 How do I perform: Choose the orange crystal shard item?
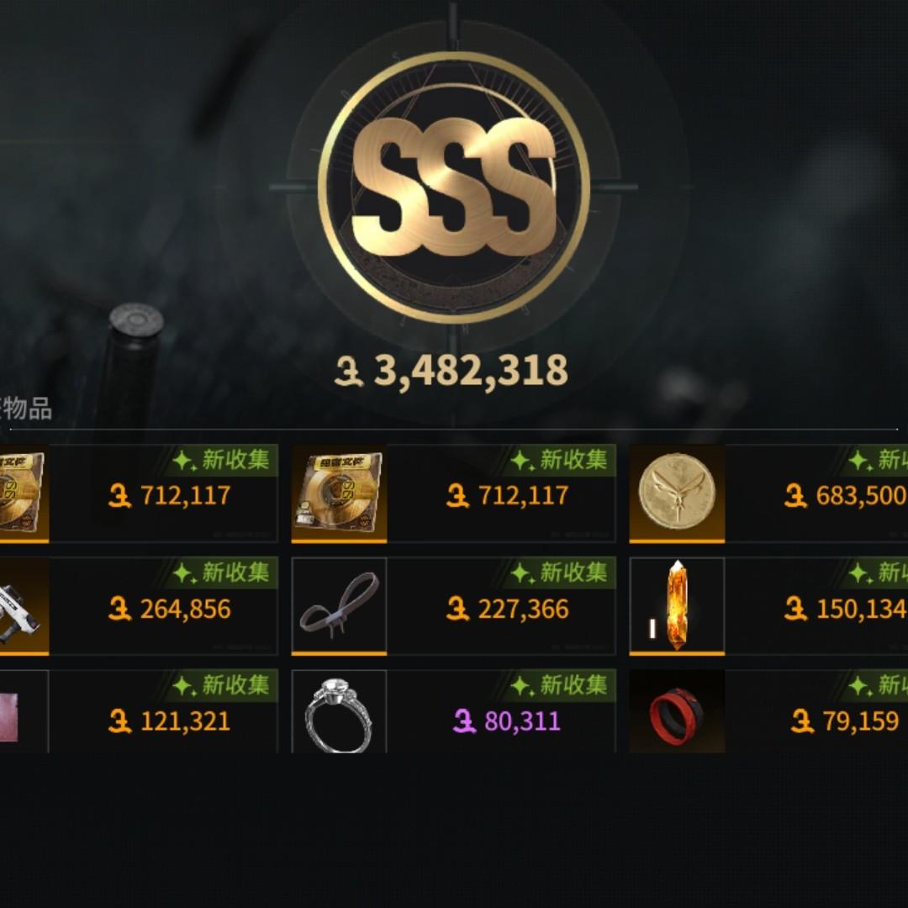point(677,605)
